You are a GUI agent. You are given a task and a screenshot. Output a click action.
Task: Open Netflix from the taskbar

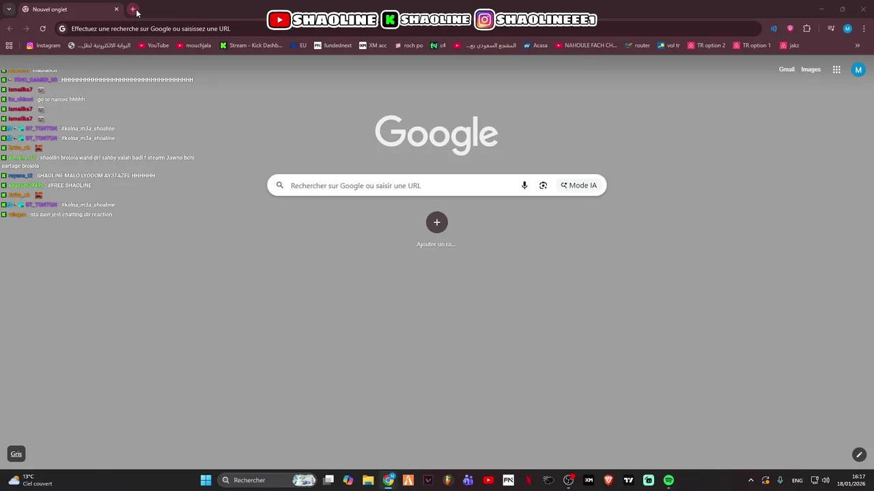coord(528,480)
